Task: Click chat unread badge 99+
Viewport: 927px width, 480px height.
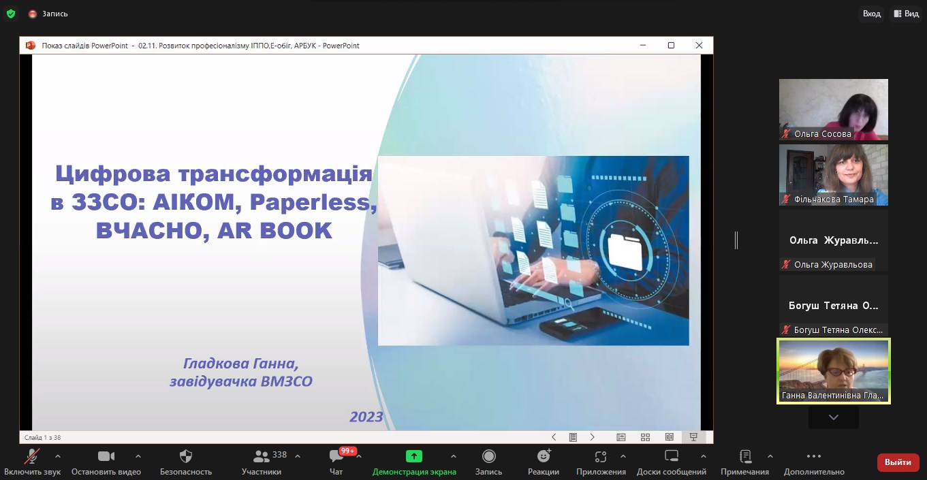Action: click(x=348, y=451)
